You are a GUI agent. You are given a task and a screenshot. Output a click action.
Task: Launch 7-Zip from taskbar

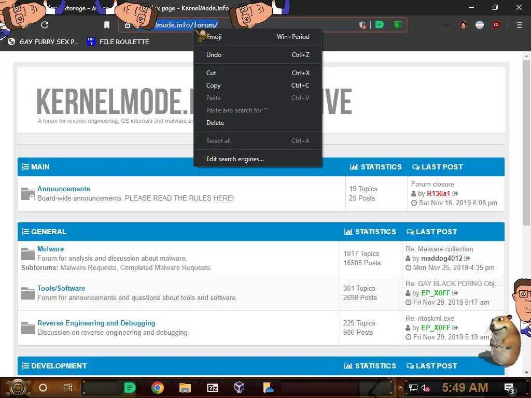212,388
